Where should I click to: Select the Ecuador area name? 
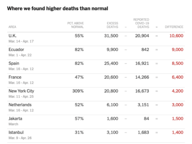pyautogui.click(x=16, y=49)
